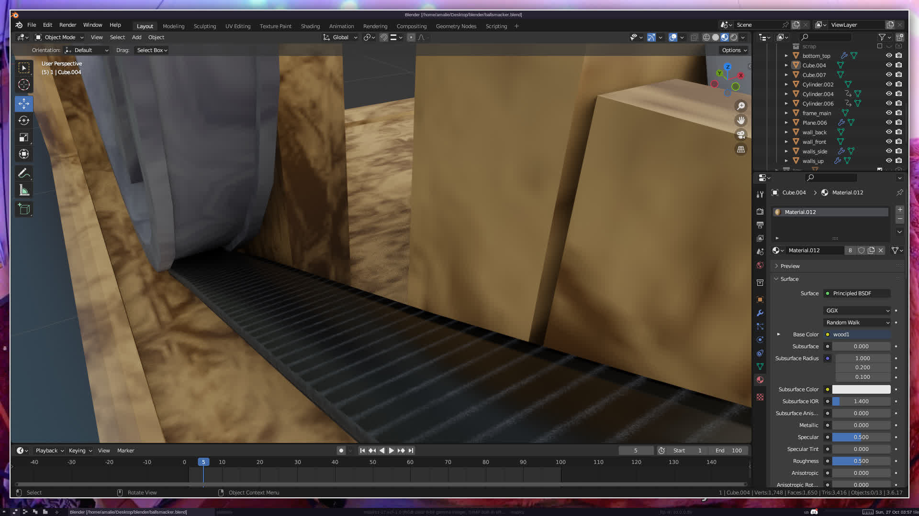Select the Measure tool
Screen dimensions: 919x516
[24, 191]
